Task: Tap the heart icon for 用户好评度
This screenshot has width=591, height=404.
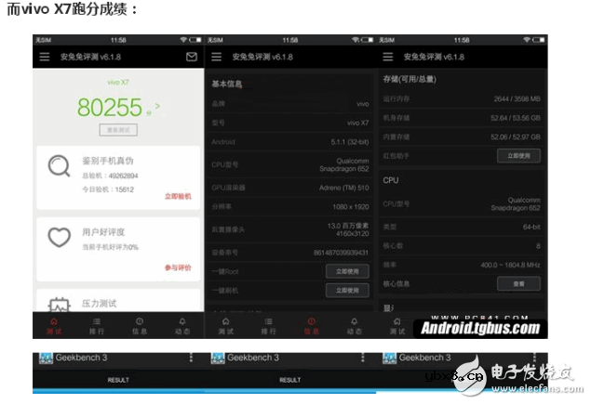Action: 60,237
